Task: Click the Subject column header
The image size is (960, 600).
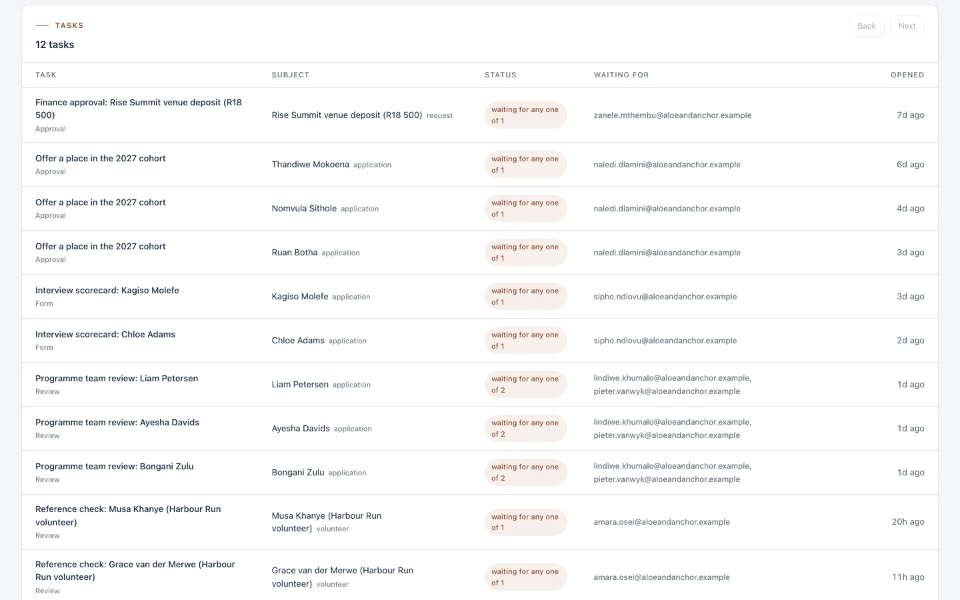Action: pos(291,75)
